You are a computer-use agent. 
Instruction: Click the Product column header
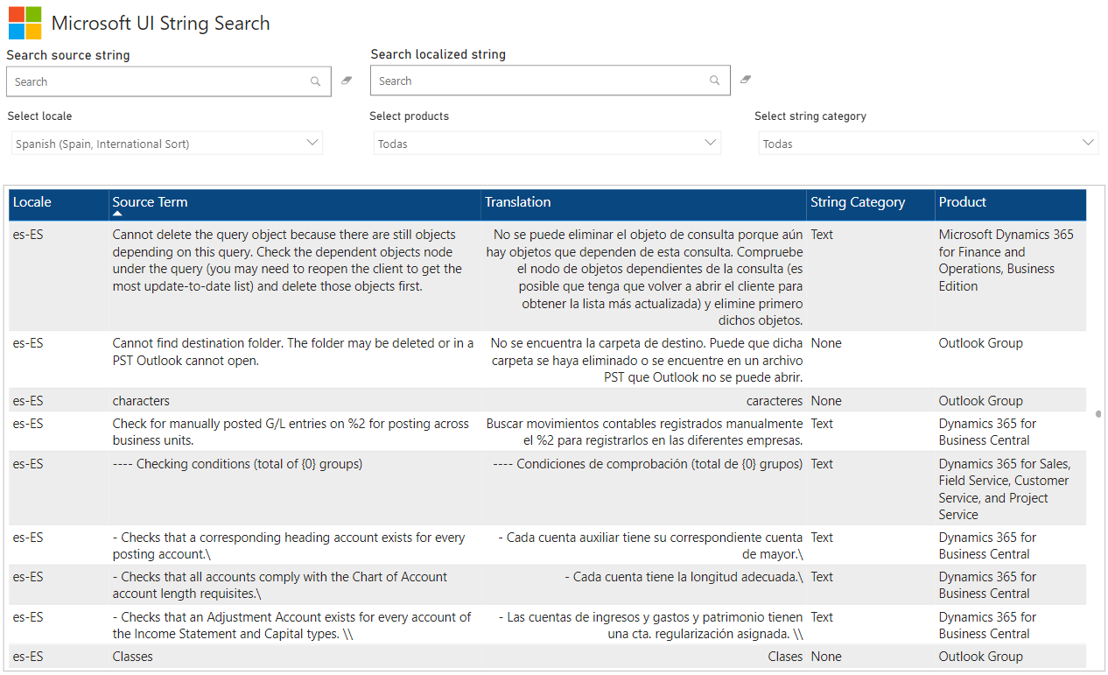(x=962, y=202)
